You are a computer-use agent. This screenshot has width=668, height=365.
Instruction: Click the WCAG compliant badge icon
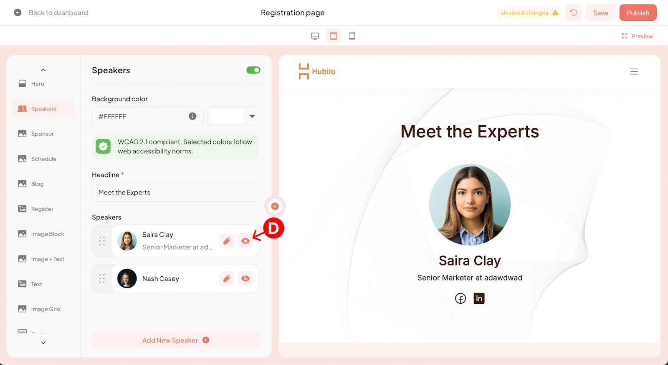pos(103,146)
